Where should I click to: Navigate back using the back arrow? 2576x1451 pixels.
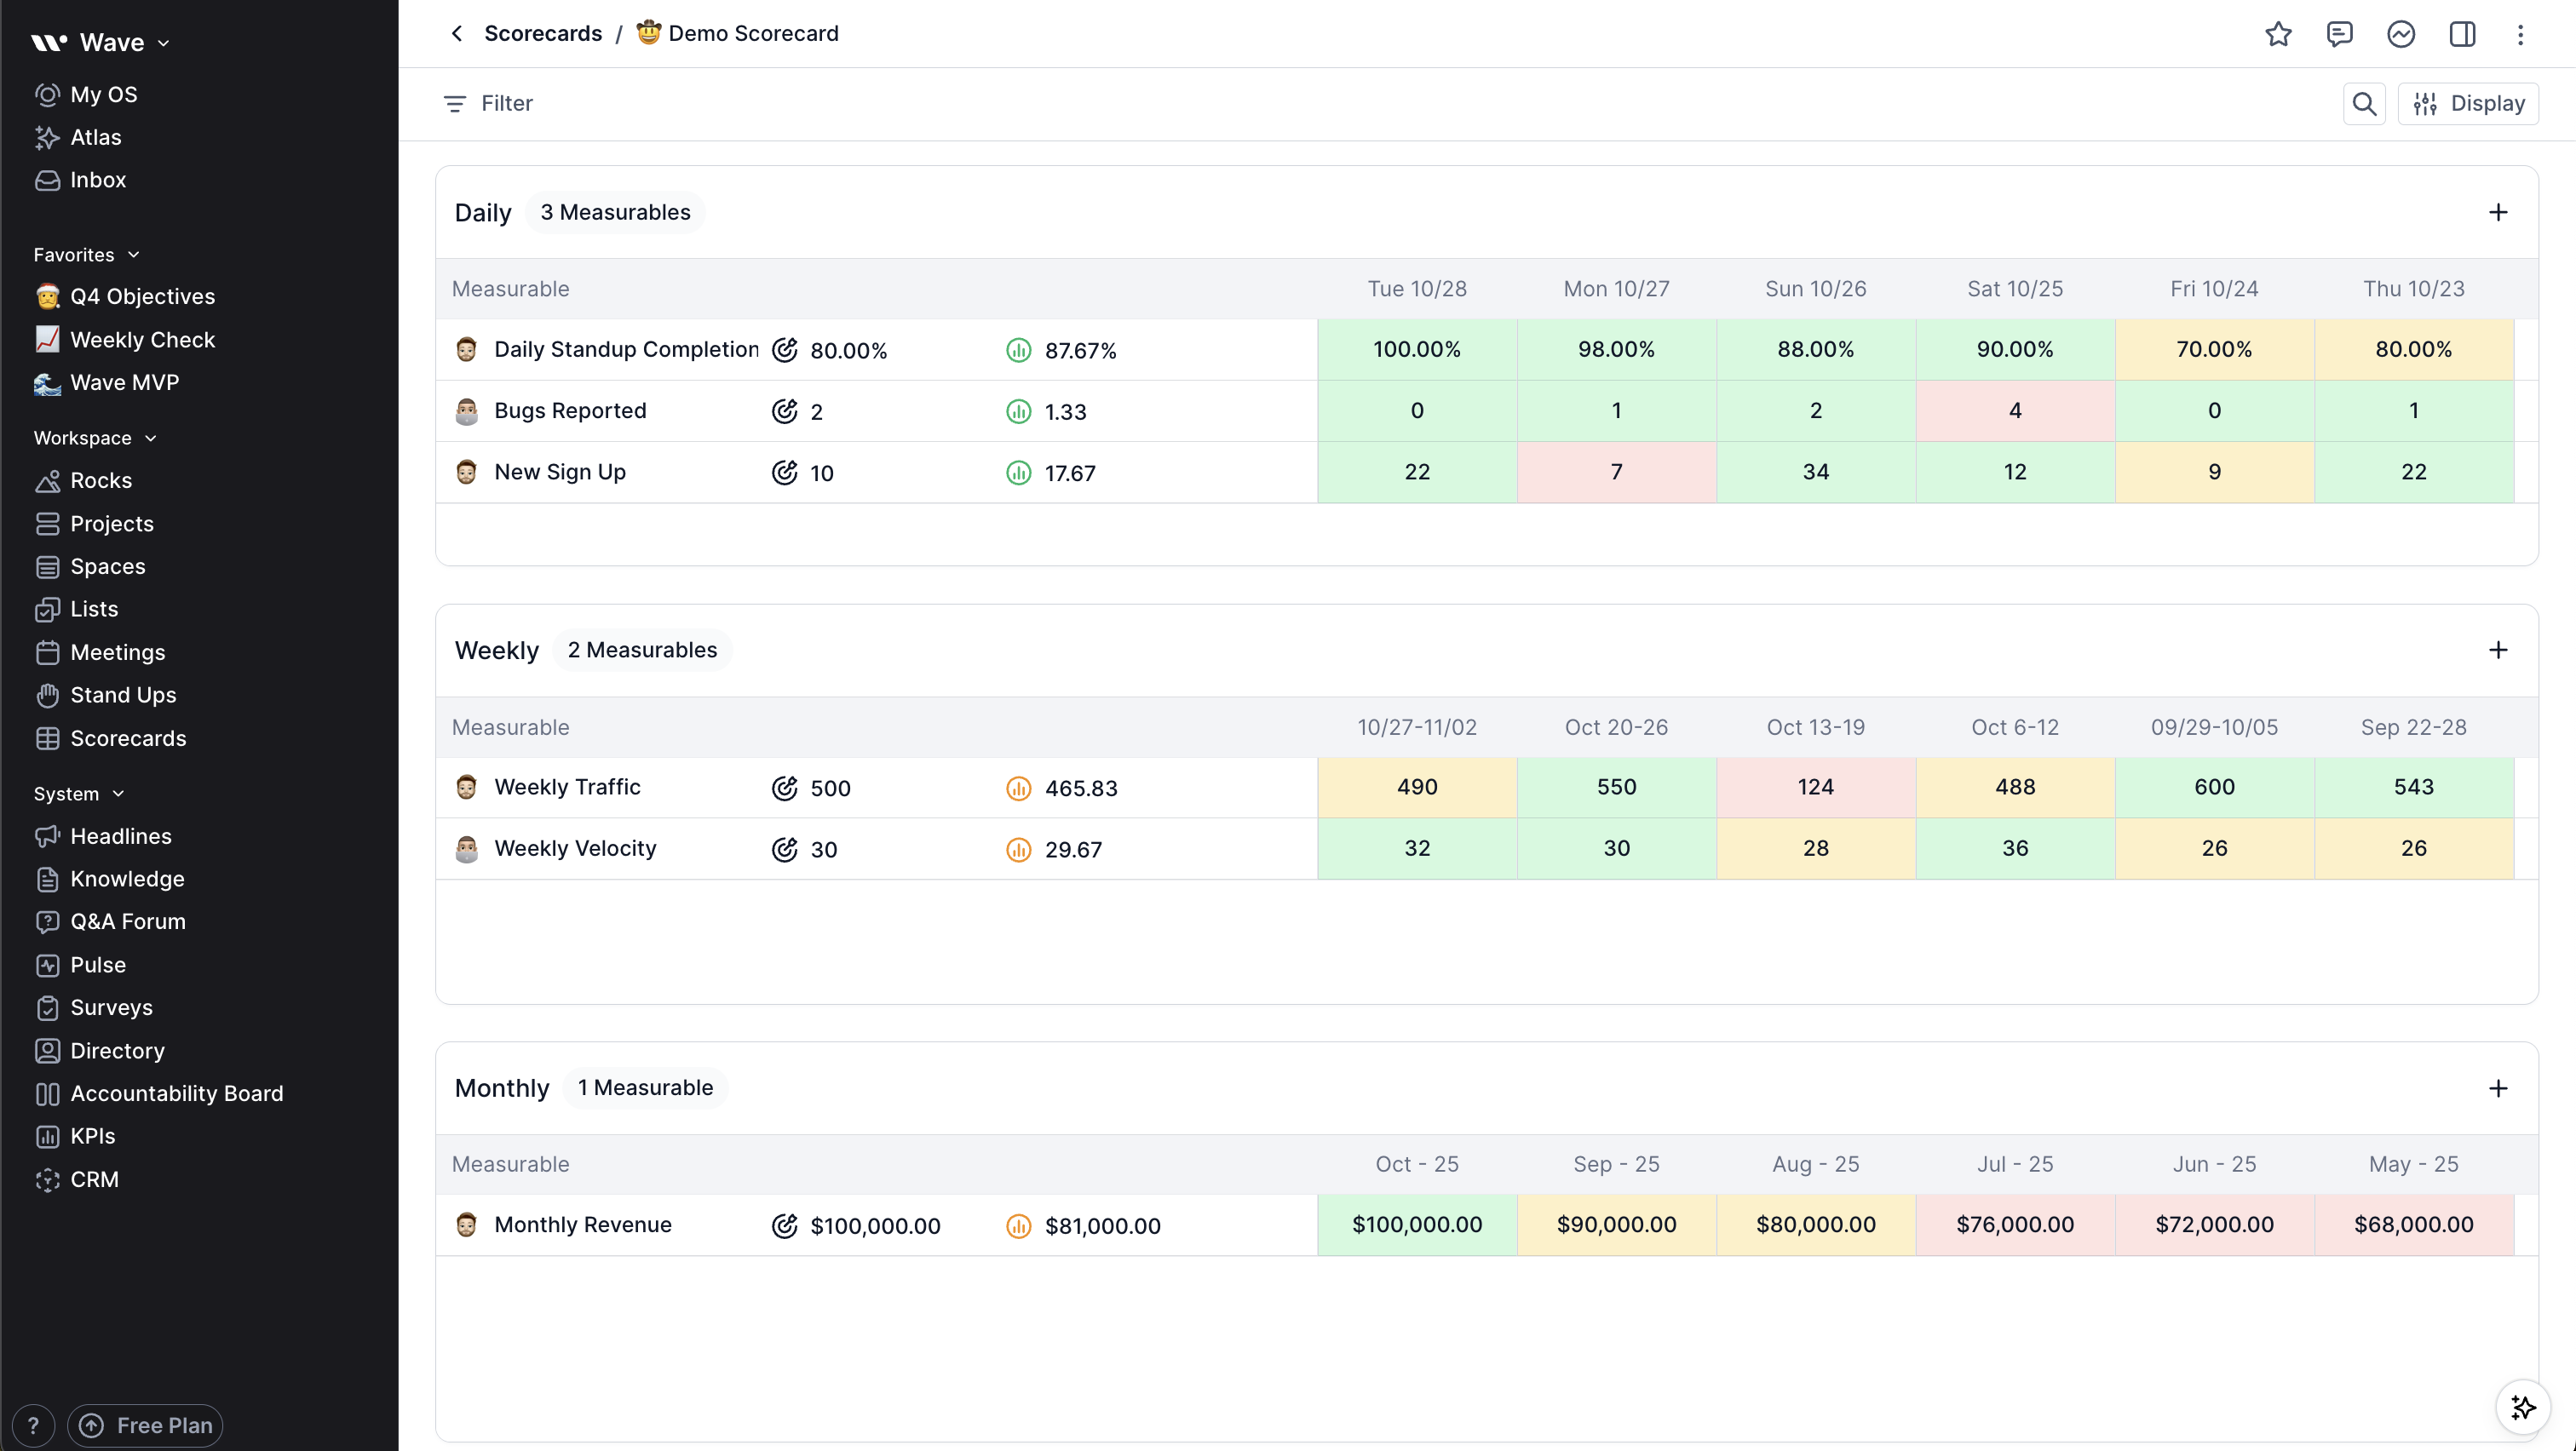click(456, 33)
